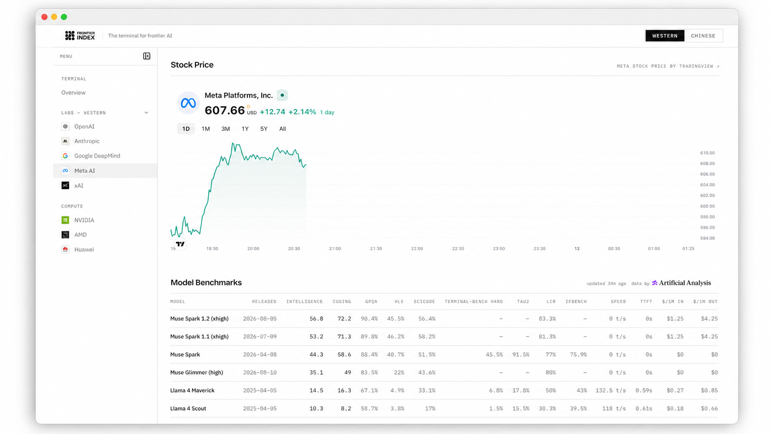
Task: Click the Llama 4 Scout row name
Action: [x=188, y=409]
